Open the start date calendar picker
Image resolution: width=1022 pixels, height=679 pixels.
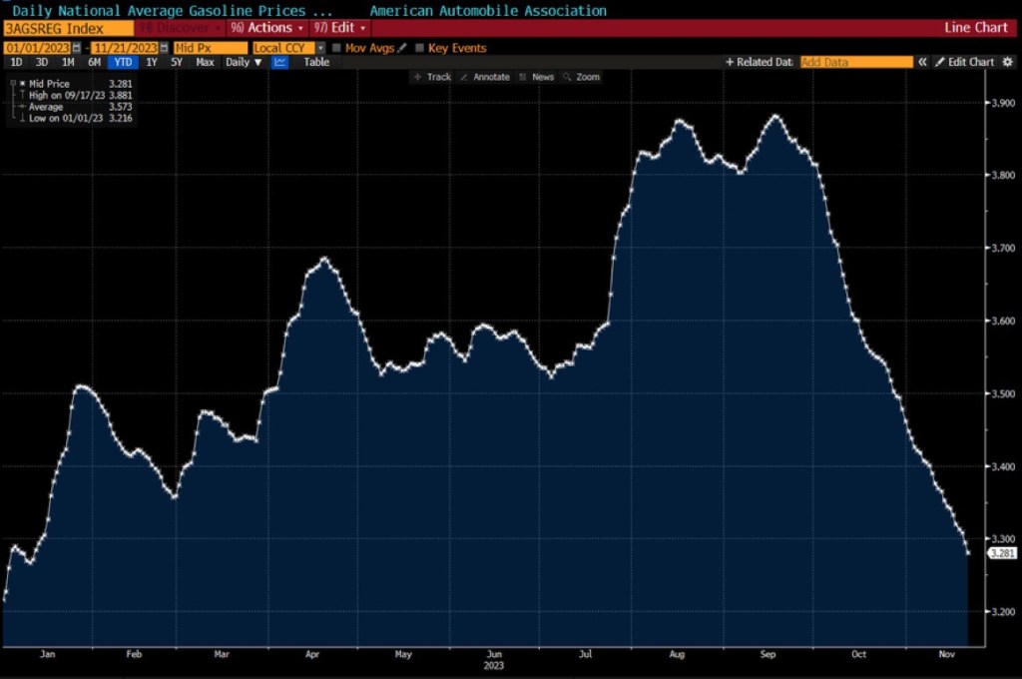pos(78,48)
